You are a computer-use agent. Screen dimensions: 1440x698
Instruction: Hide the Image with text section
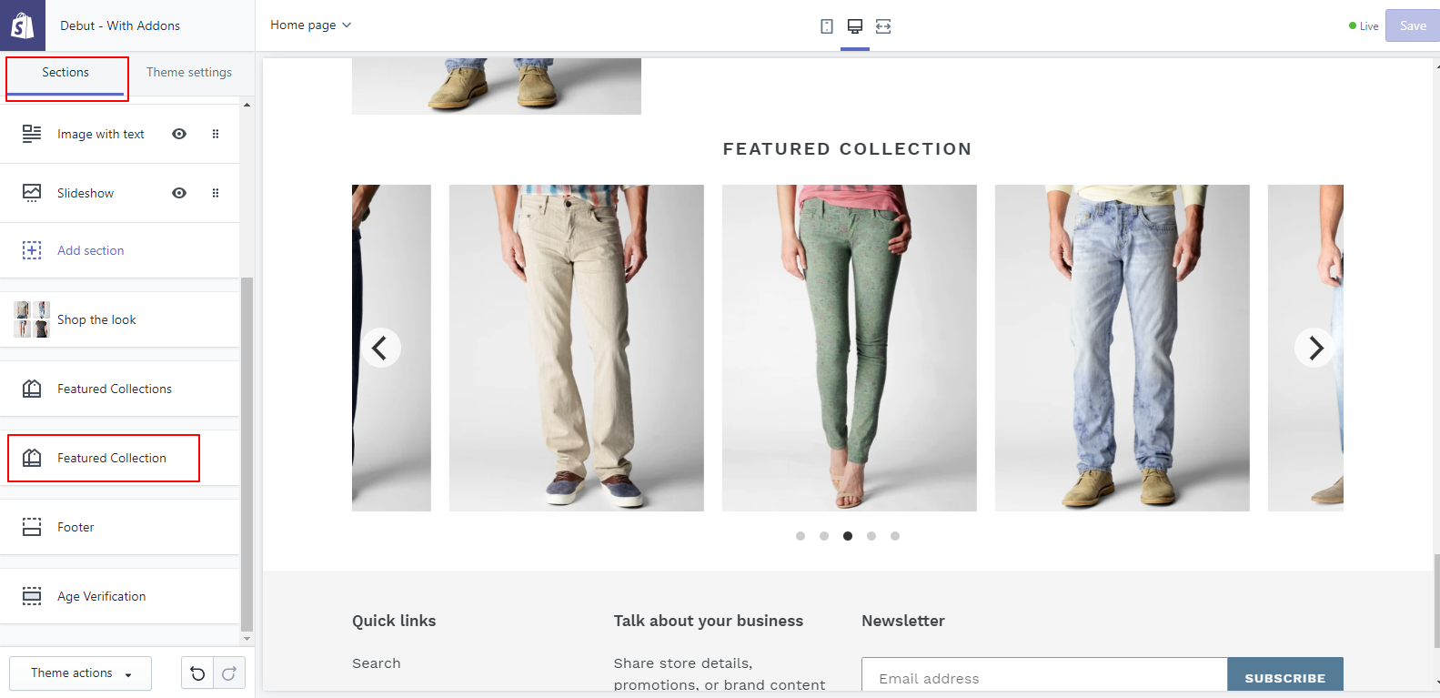pyautogui.click(x=179, y=134)
